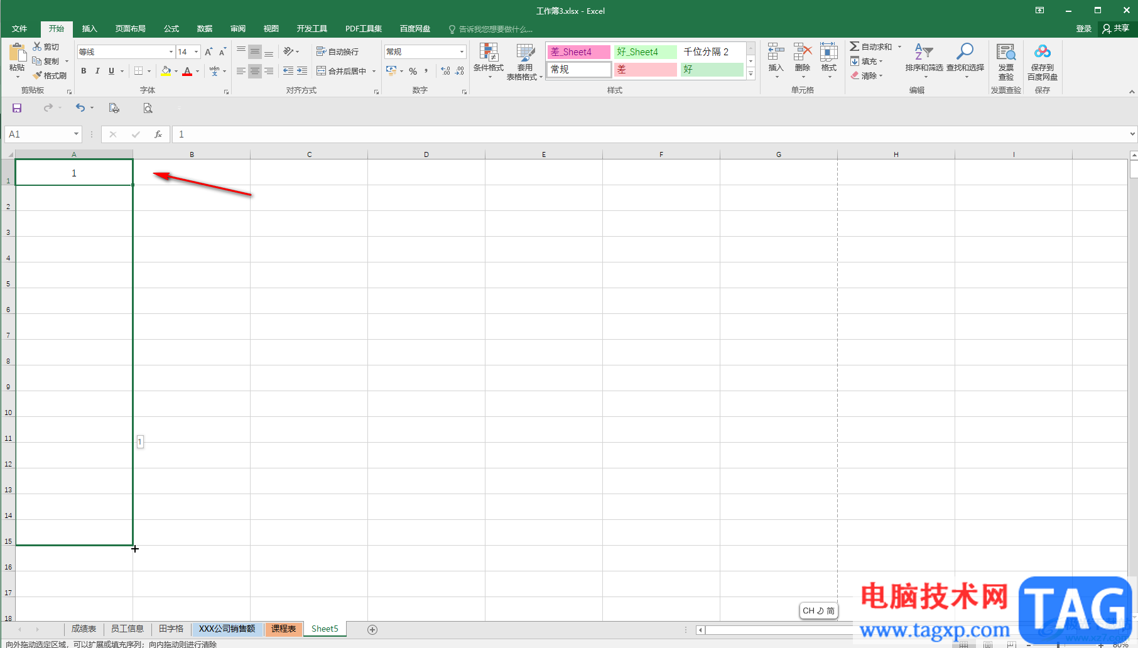This screenshot has width=1138, height=648.
Task: Click the Print Preview icon
Action: point(148,108)
